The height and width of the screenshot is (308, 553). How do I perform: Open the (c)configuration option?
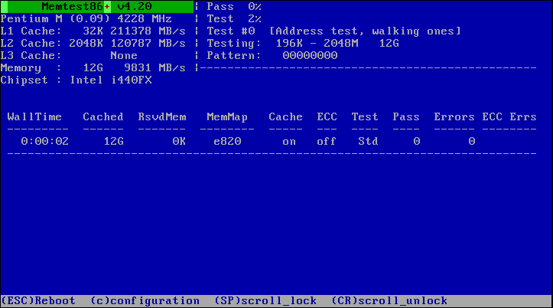coord(145,300)
